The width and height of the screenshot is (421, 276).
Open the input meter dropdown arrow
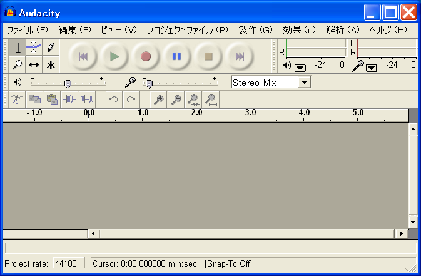click(372, 68)
